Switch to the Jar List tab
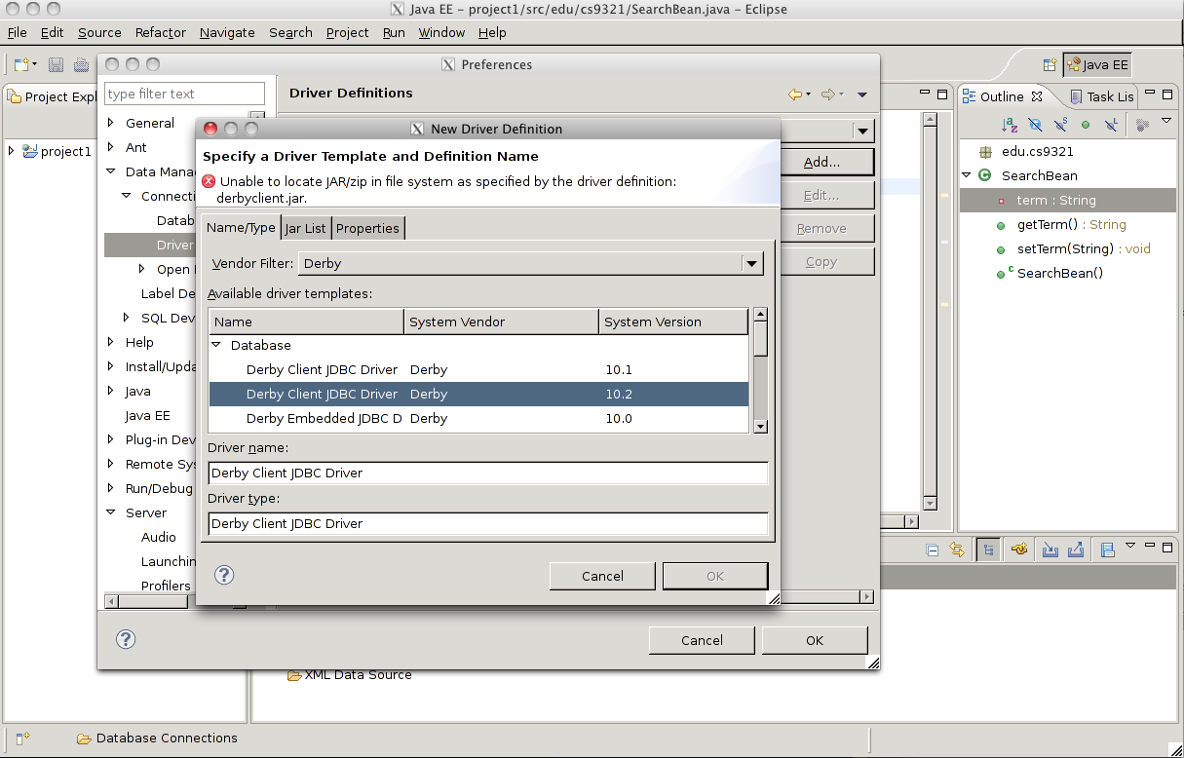1184x758 pixels. pos(305,227)
